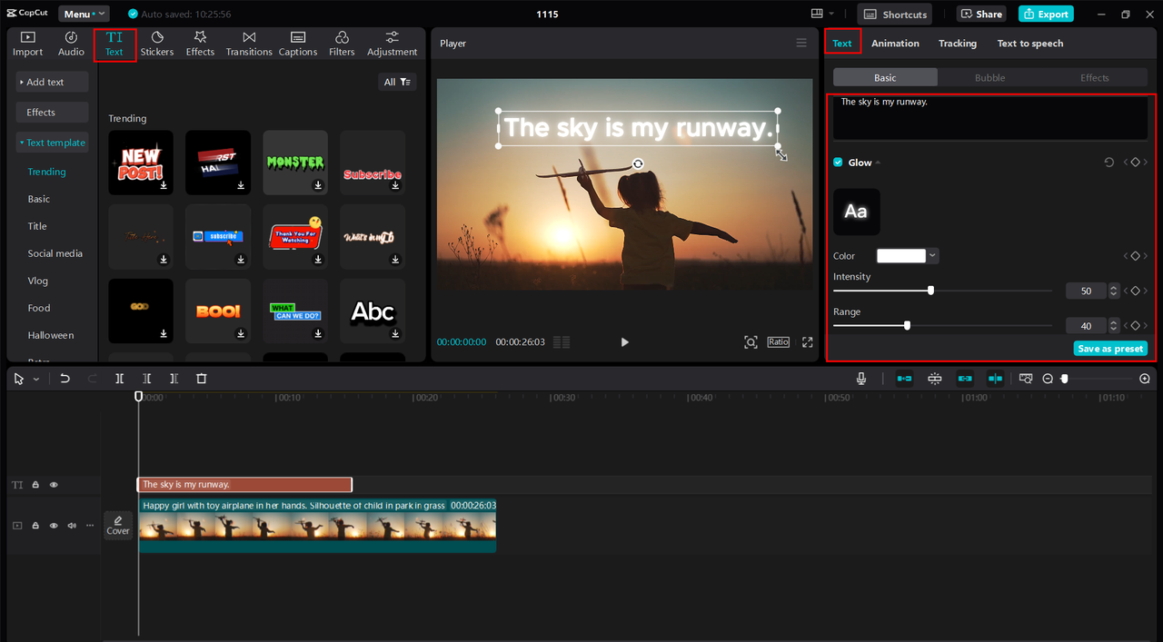This screenshot has height=642, width=1163.
Task: Select the Halloween template category
Action: (x=51, y=335)
